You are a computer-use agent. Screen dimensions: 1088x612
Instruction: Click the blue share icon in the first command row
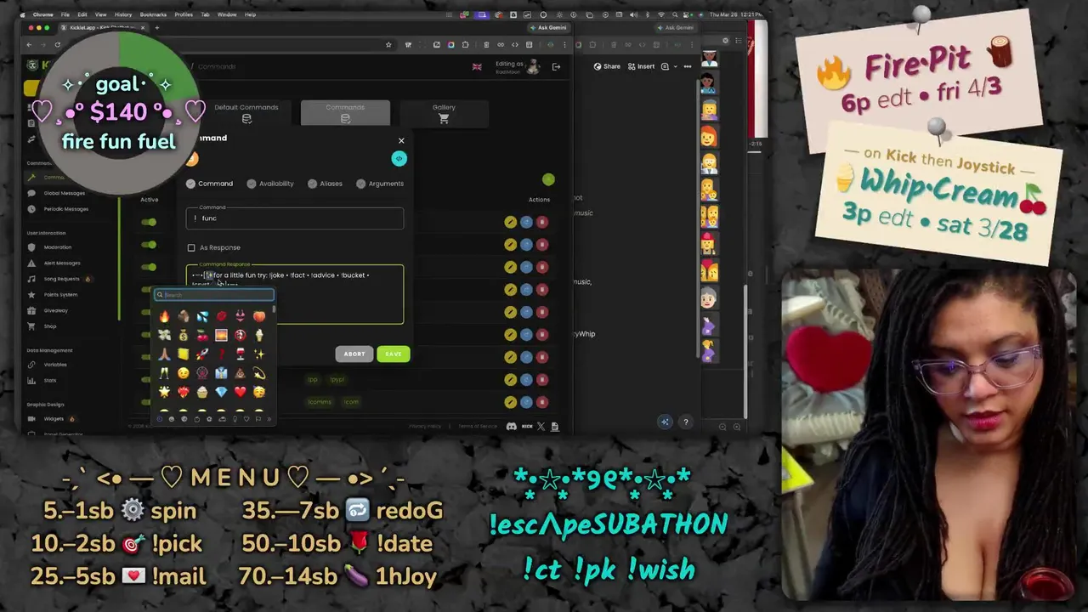[x=526, y=222]
